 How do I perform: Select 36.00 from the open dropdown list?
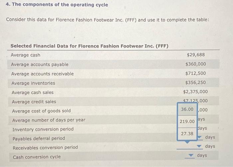[x=187, y=109]
